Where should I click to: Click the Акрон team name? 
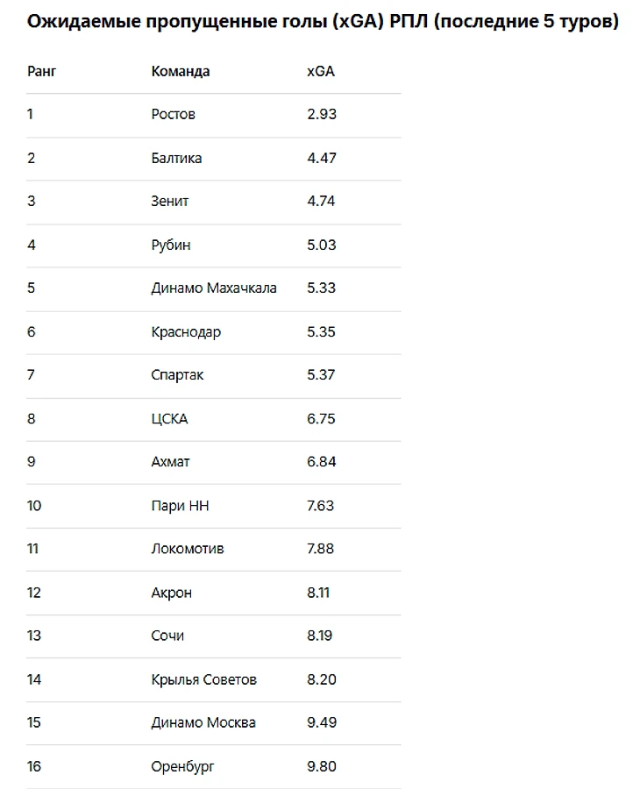tap(171, 593)
